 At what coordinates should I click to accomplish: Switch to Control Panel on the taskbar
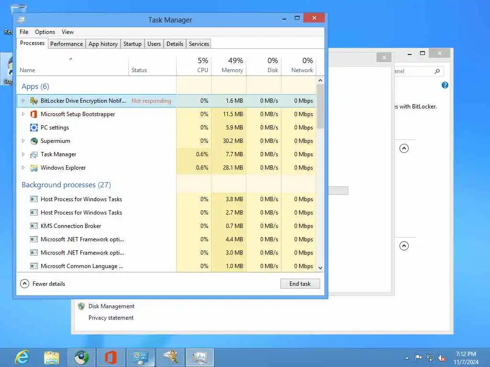140,357
